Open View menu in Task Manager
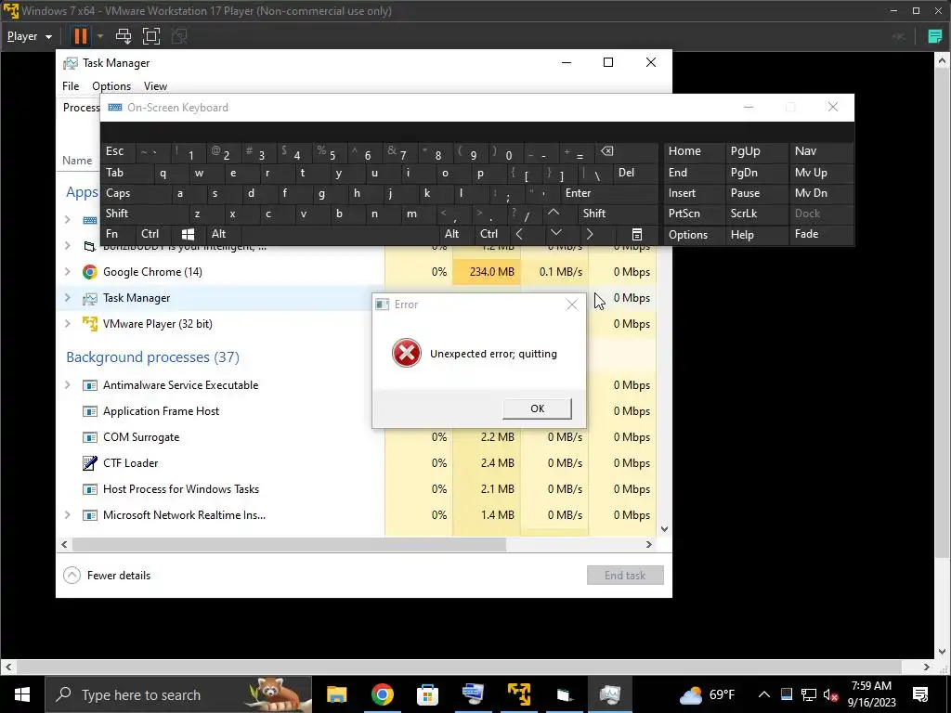951x713 pixels. coord(155,86)
